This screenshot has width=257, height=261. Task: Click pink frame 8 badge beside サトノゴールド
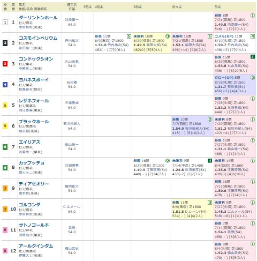(x=5, y=230)
